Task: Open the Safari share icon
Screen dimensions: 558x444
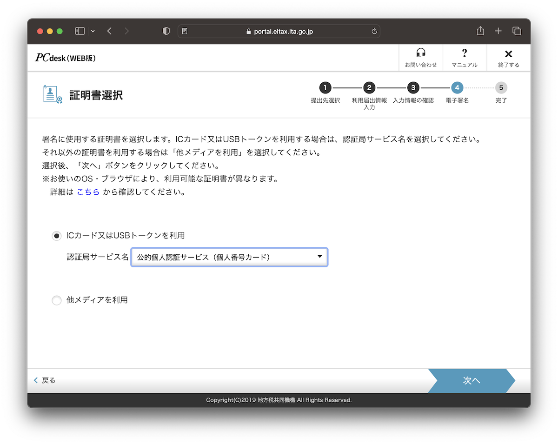Action: coord(480,31)
